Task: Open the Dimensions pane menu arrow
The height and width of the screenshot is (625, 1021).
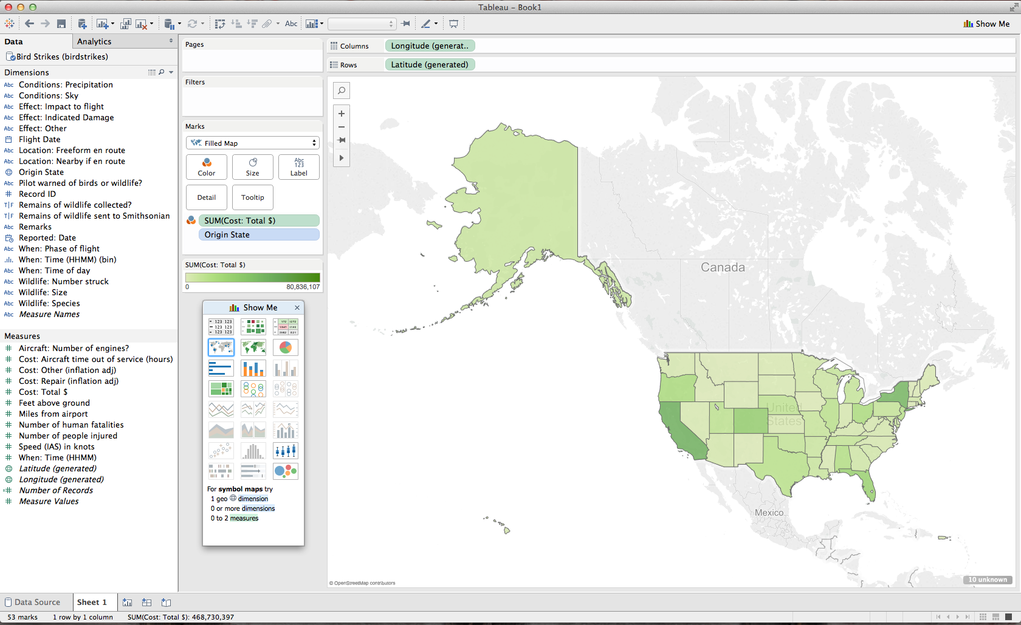Action: point(171,72)
